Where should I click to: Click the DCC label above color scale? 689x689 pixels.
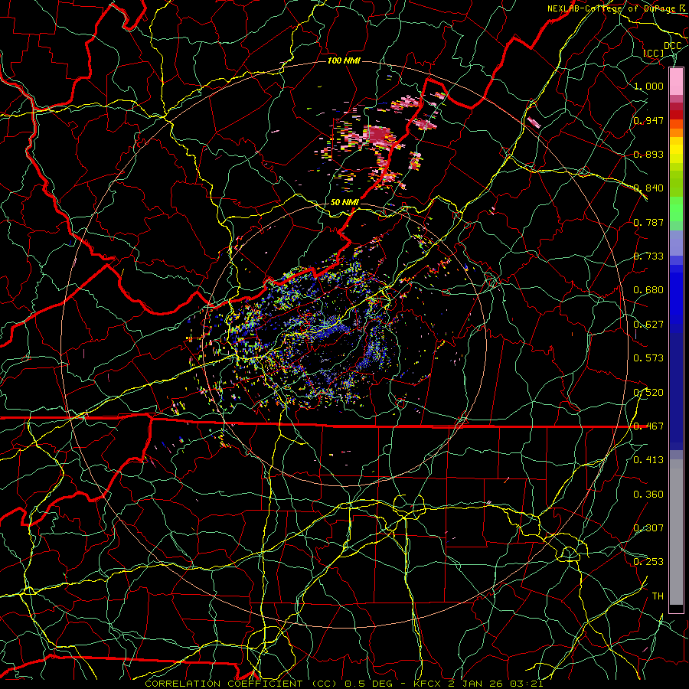tap(672, 46)
